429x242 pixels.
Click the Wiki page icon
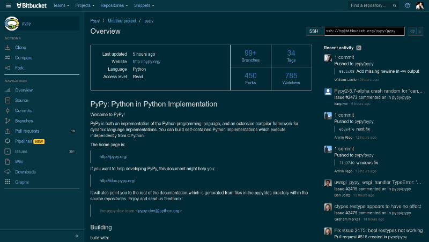(8, 162)
